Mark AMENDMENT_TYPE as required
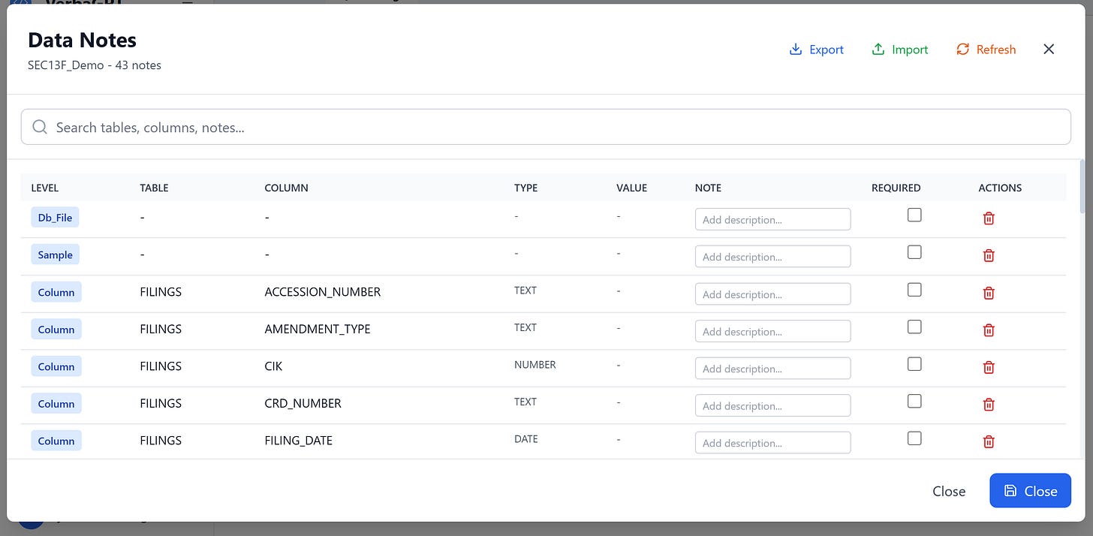The height and width of the screenshot is (536, 1093). 914,327
